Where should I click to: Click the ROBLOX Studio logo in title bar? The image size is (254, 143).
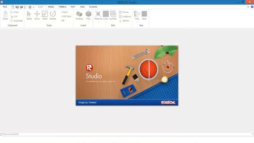pos(2,2)
